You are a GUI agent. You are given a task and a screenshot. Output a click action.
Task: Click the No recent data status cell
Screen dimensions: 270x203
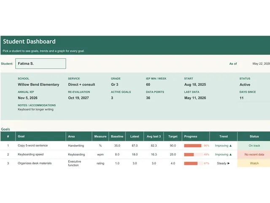tap(254, 154)
